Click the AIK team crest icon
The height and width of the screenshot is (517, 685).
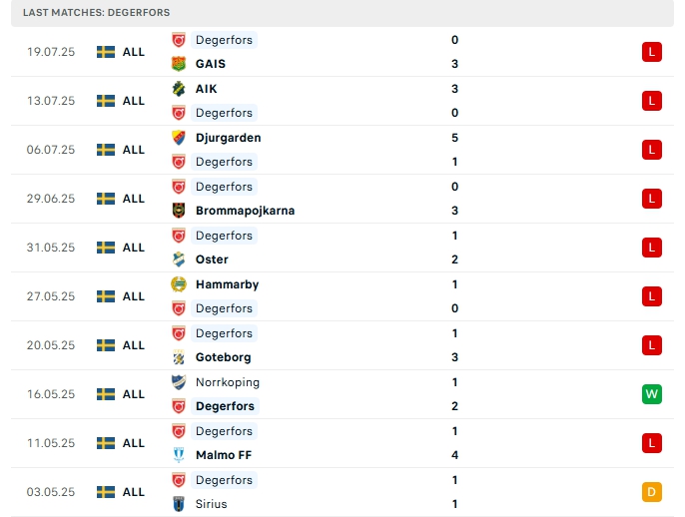179,89
